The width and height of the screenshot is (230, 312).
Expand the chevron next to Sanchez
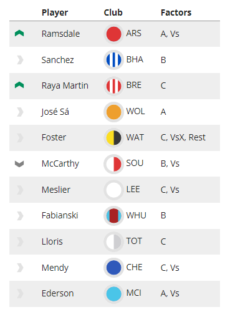point(20,60)
